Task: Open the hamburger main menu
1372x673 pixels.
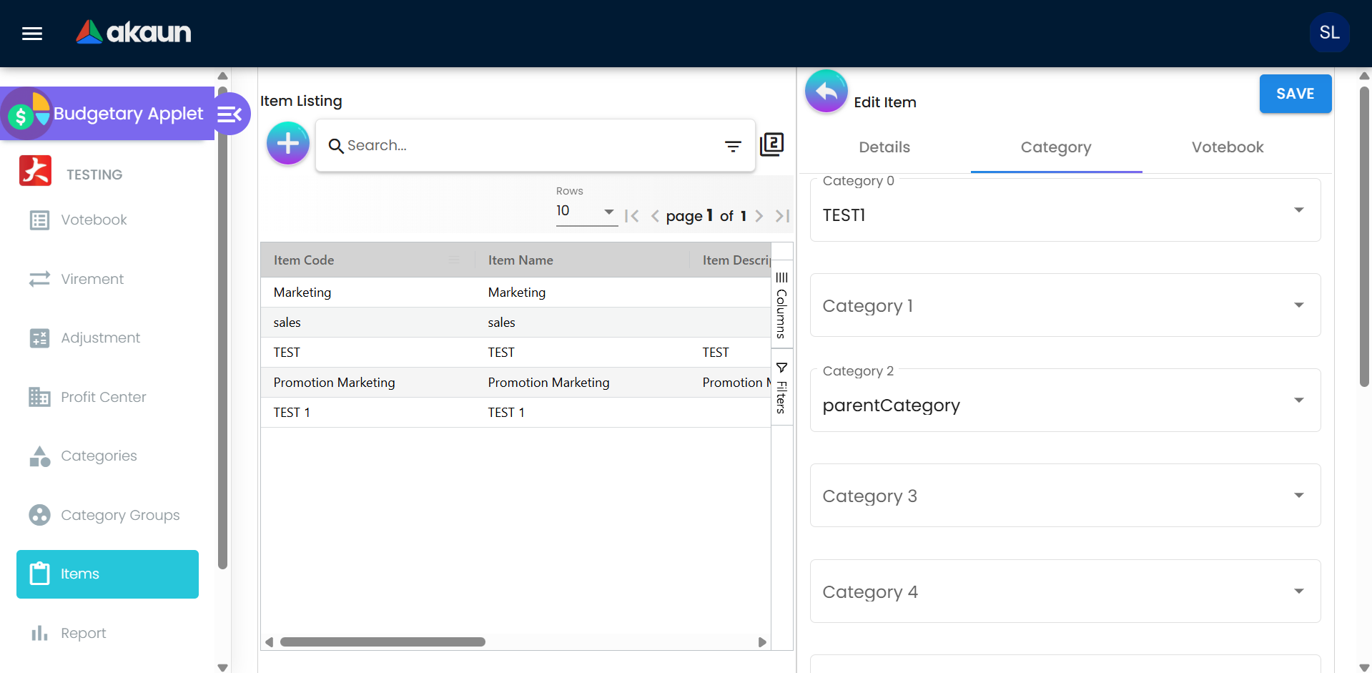Action: [32, 34]
